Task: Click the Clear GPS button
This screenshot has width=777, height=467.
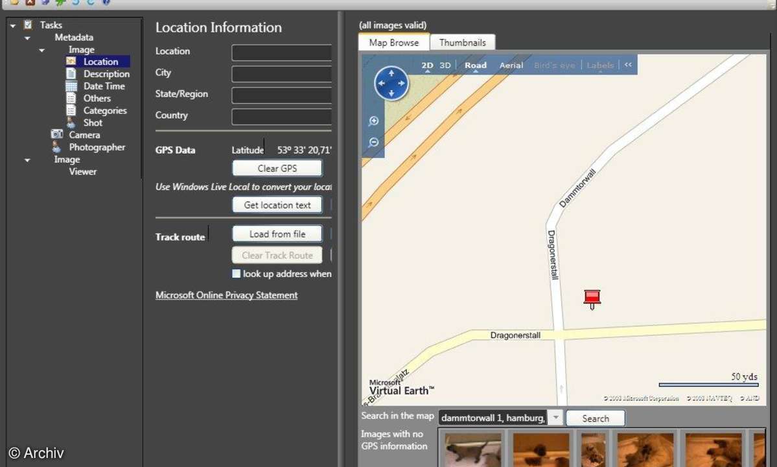Action: pos(277,168)
